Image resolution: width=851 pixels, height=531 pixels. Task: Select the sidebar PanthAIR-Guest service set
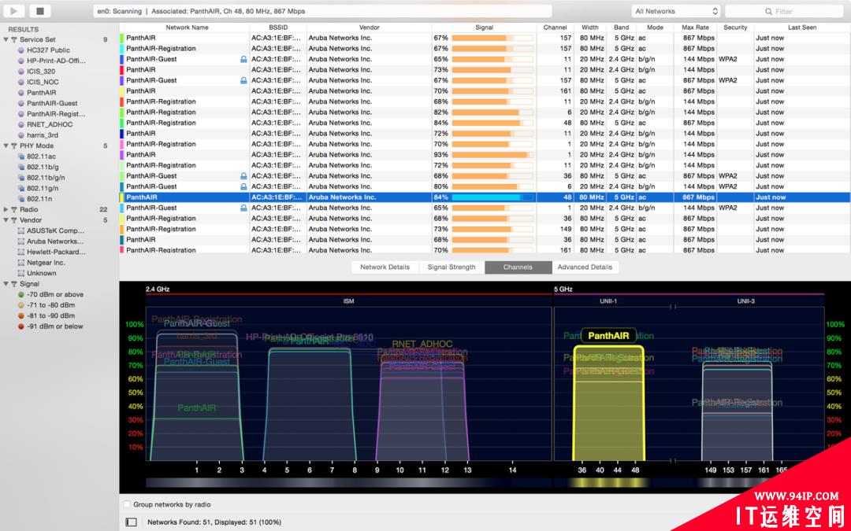(52, 103)
